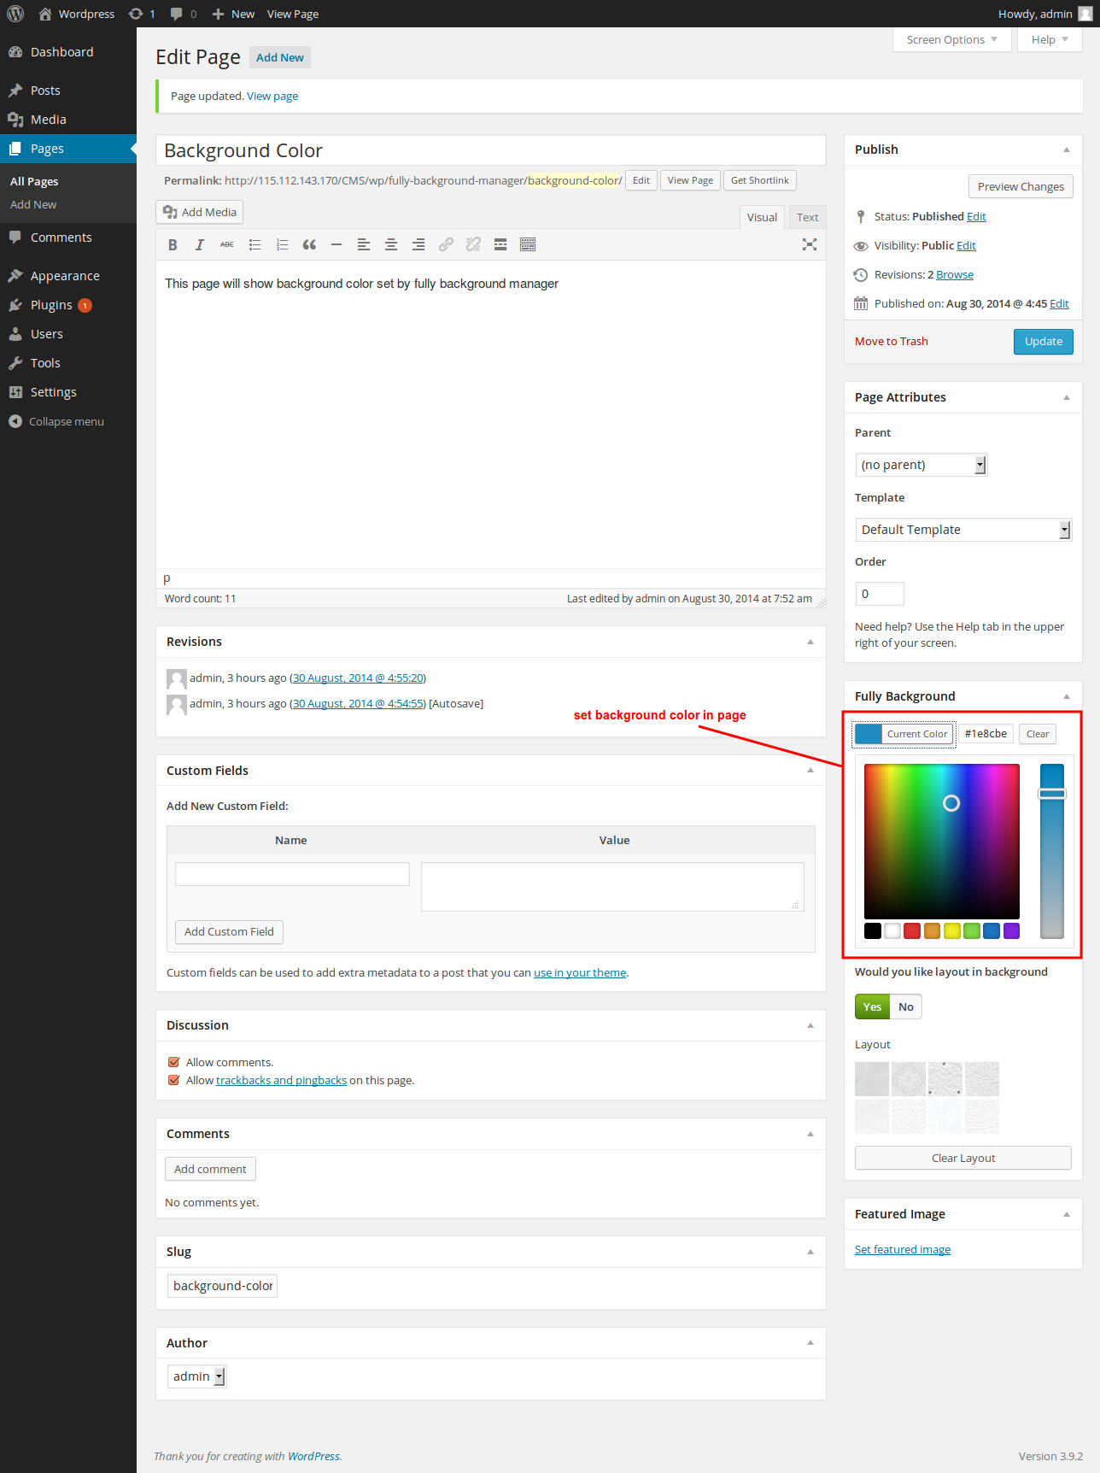
Task: Click the Italic formatting icon
Action: point(200,245)
